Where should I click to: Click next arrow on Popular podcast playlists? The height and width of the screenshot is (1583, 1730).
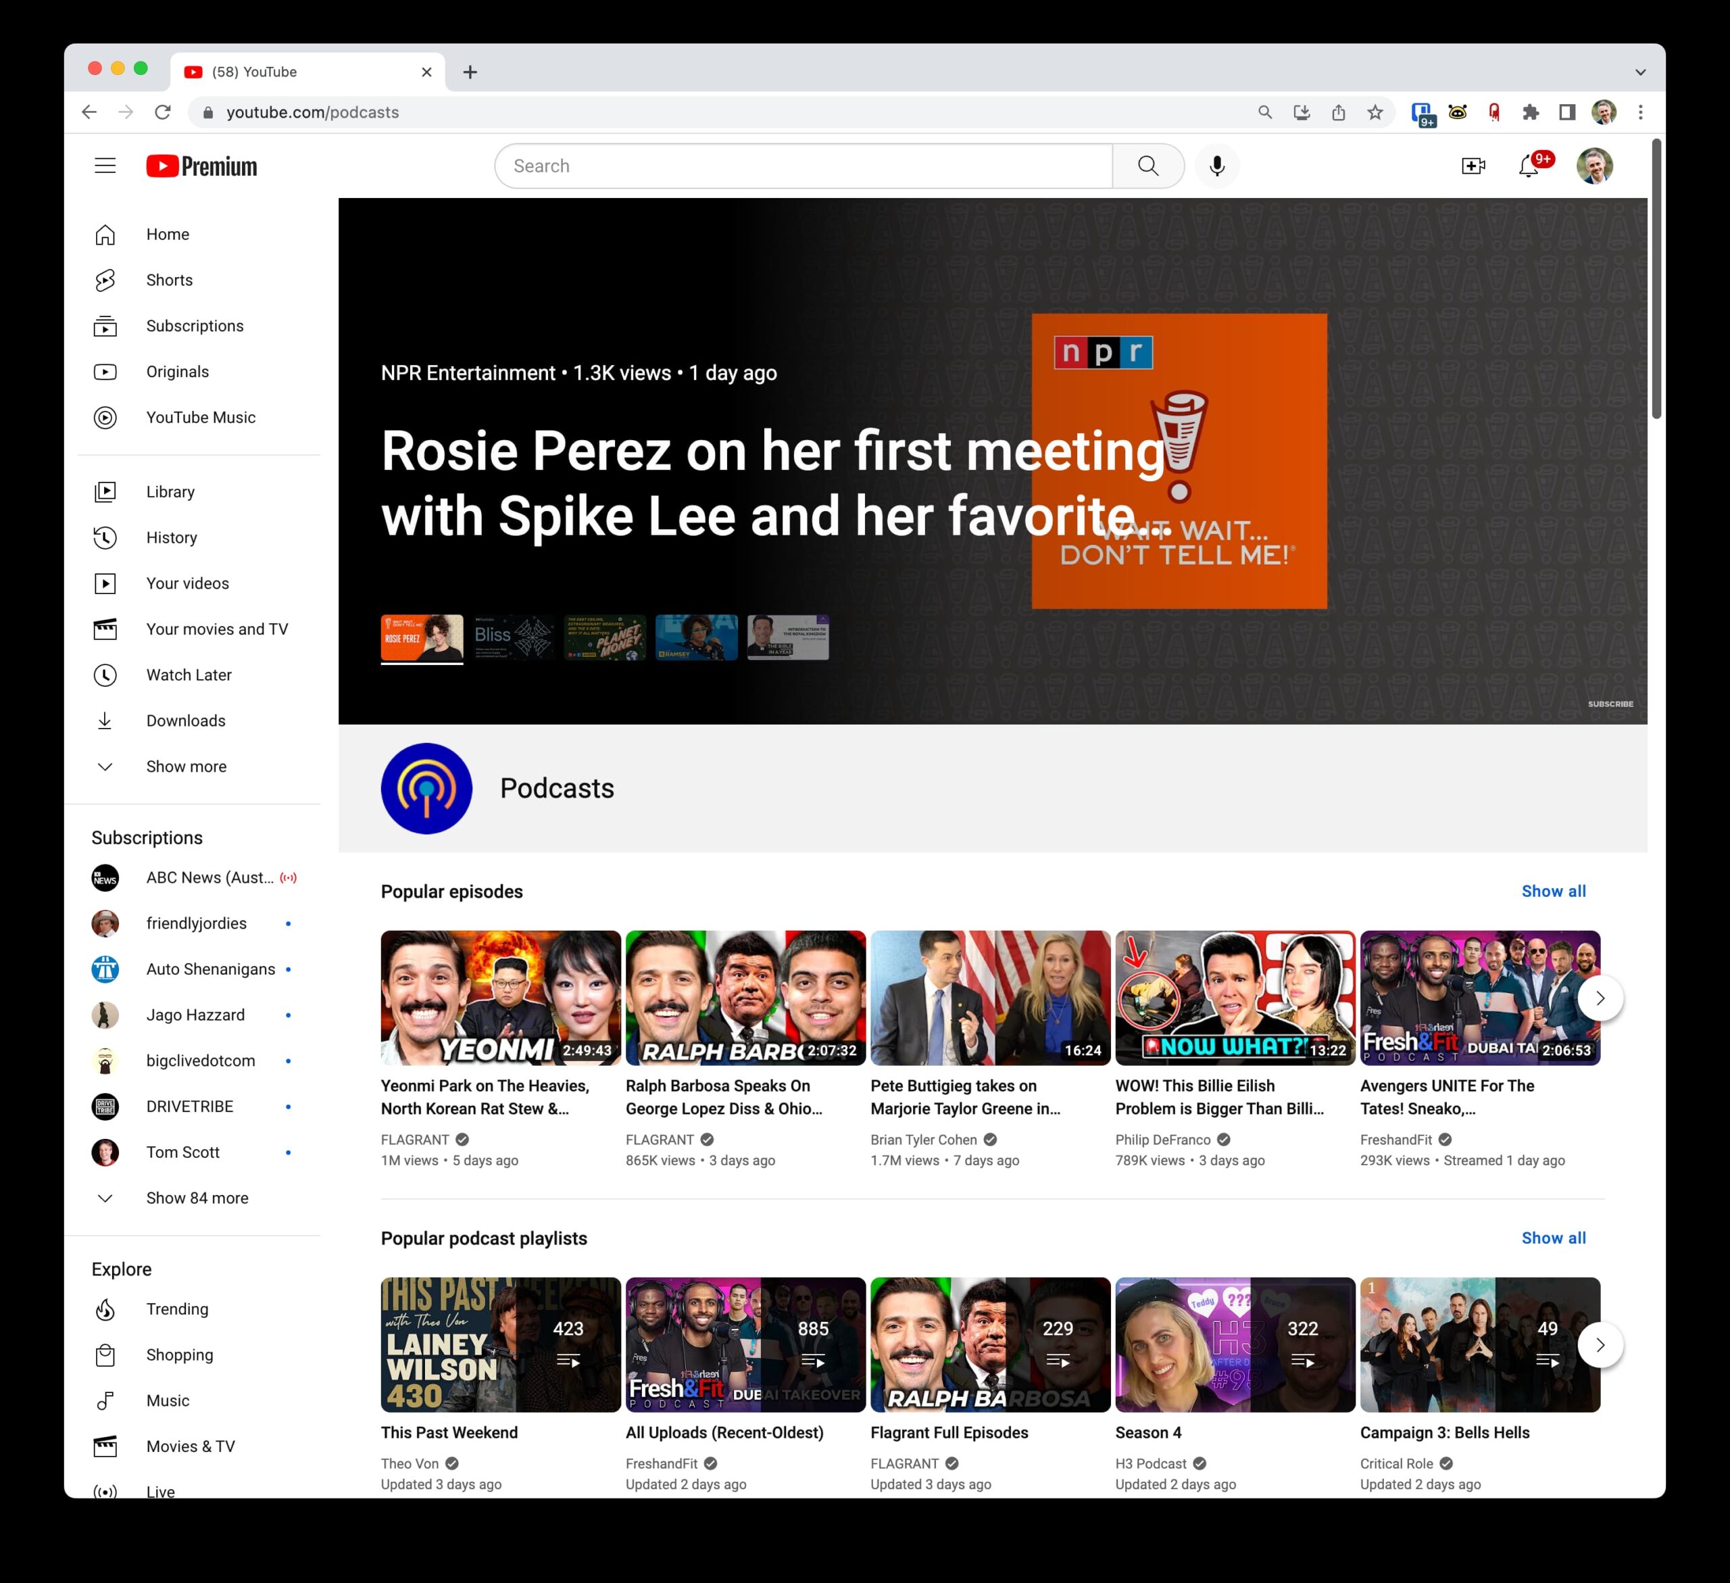[x=1600, y=1344]
